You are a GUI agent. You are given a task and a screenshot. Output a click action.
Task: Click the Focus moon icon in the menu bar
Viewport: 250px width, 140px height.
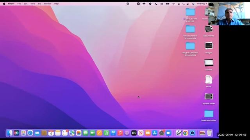click(x=156, y=3)
